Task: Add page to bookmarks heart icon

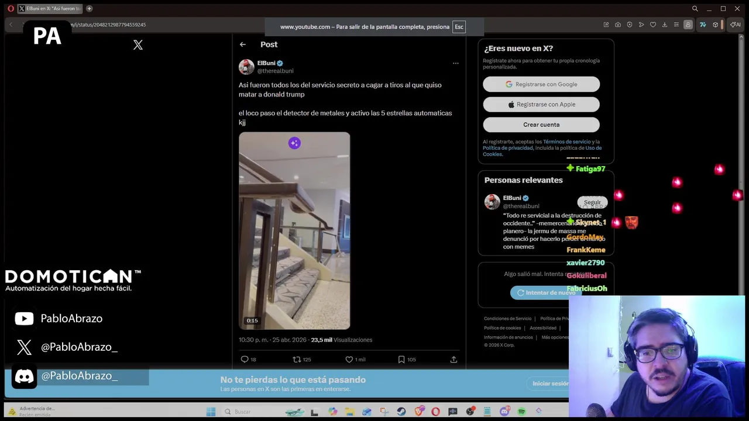Action: 653,25
